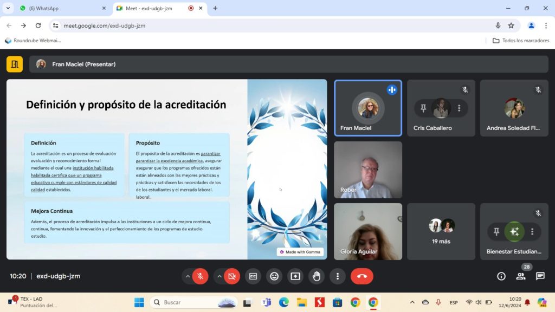Pin Cris Caballero's tile
The width and height of the screenshot is (555, 312).
point(423,108)
